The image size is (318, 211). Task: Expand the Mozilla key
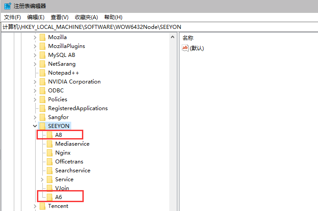35,37
